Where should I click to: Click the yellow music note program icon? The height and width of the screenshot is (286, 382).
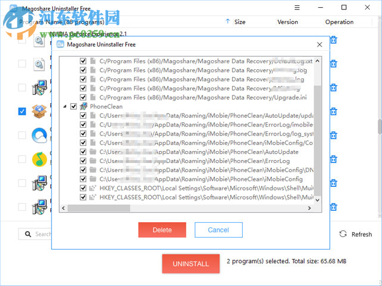pyautogui.click(x=39, y=159)
